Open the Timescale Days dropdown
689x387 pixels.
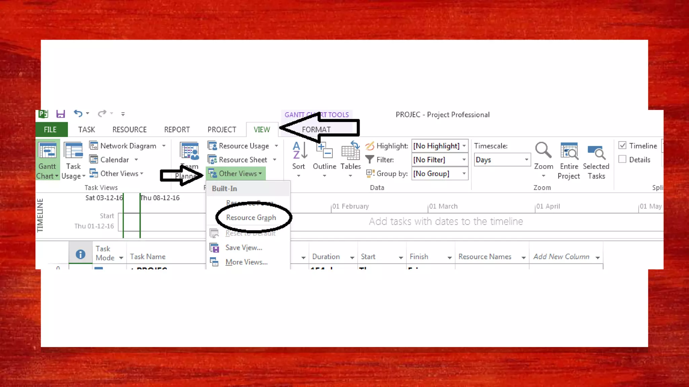point(526,160)
